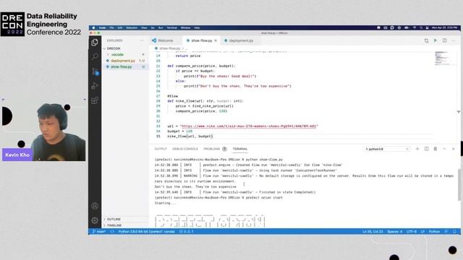Open the Explorer view in activity bar
463x260 pixels.
(95, 43)
